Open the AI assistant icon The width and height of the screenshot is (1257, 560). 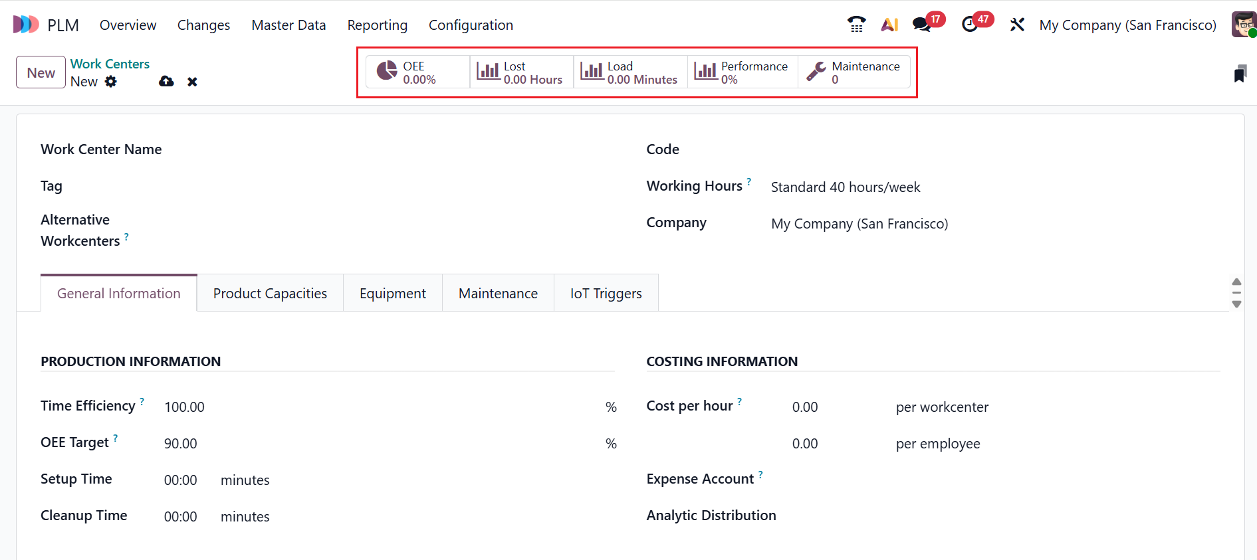pos(889,25)
